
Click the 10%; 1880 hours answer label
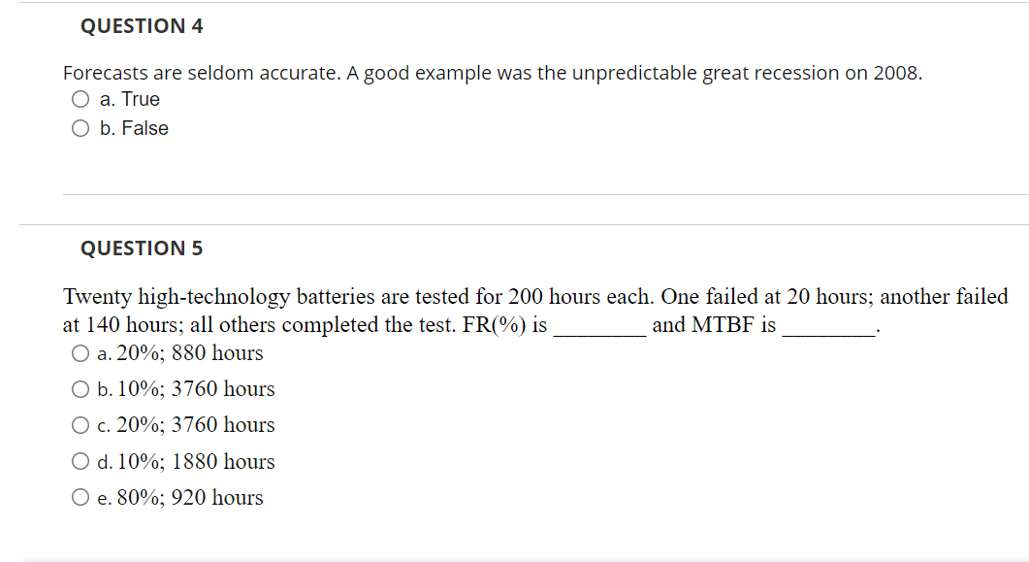point(184,460)
